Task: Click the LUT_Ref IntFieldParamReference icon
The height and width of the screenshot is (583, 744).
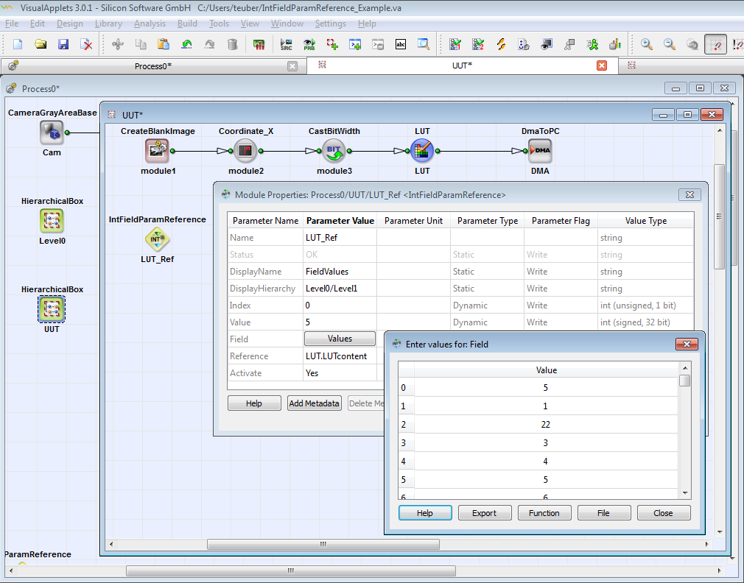Action: 157,239
